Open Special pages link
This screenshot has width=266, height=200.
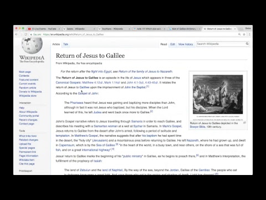27,148
